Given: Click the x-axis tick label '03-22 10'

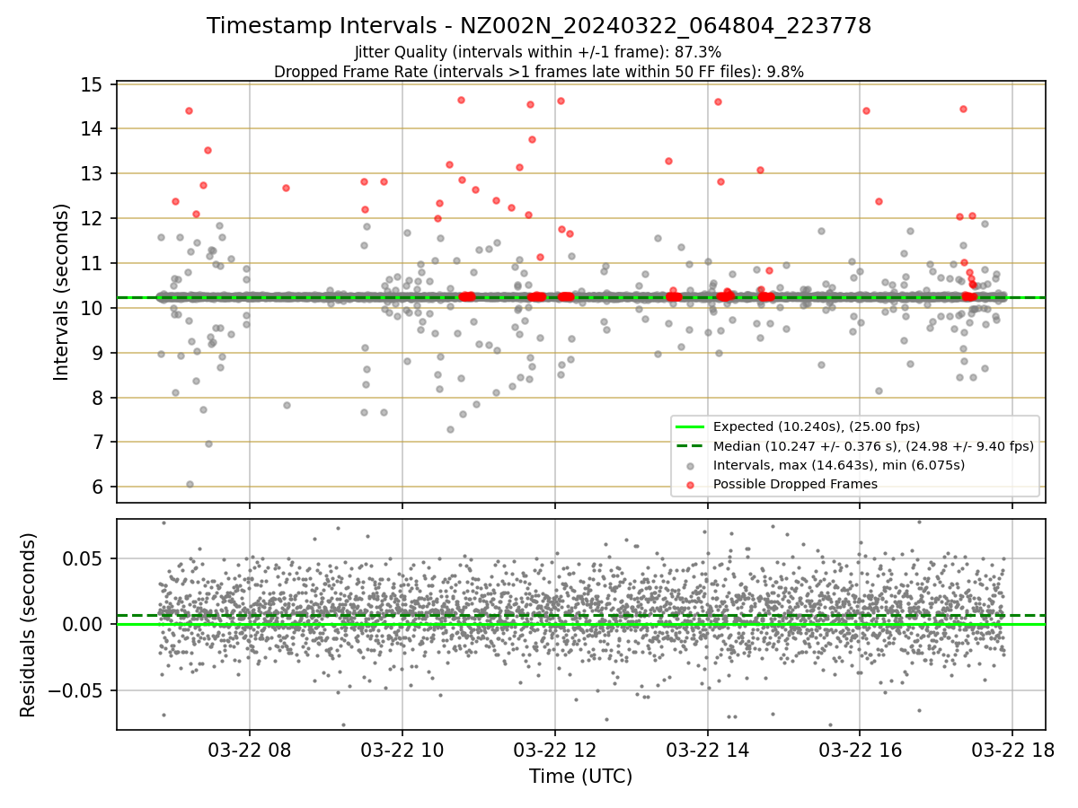Looking at the screenshot, I should click(x=402, y=750).
